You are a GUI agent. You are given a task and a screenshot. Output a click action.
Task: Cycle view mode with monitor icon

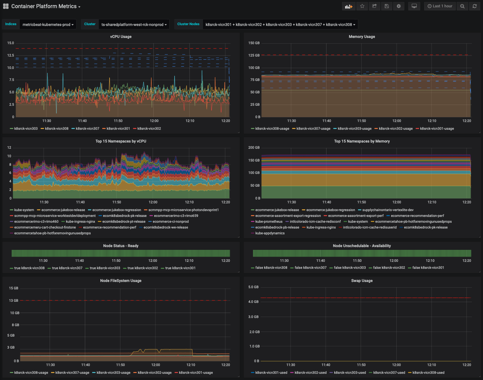414,6
